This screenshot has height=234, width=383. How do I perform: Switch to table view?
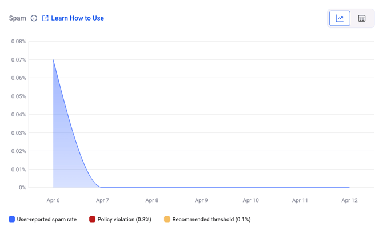362,18
